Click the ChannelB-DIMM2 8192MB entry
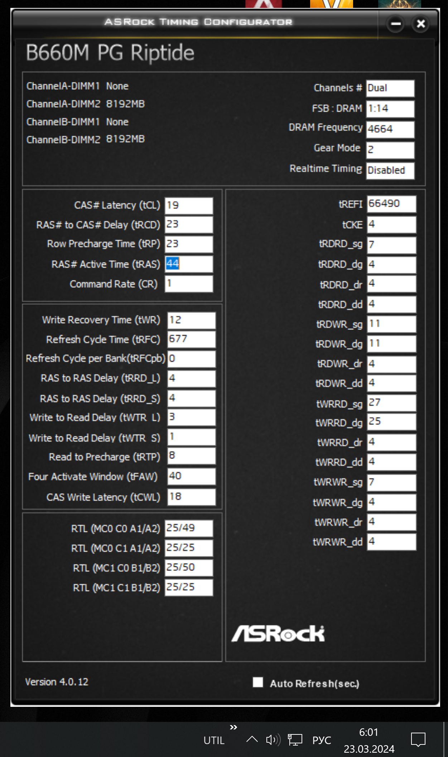The image size is (448, 757). coord(86,139)
